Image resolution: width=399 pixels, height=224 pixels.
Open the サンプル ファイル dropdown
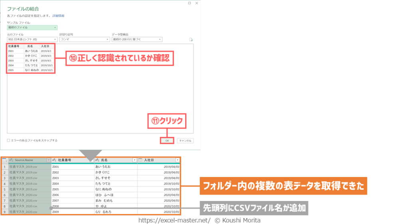click(x=32, y=27)
